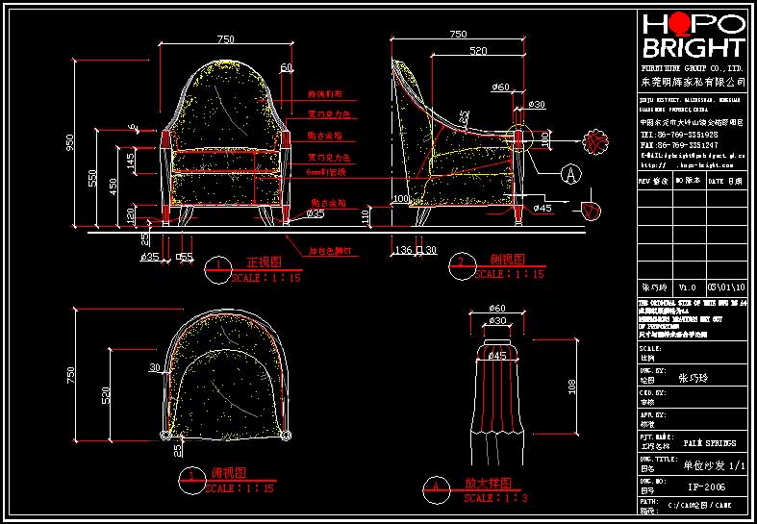Click the 60 dimension on front view
This screenshot has height=524, width=757.
tap(287, 68)
